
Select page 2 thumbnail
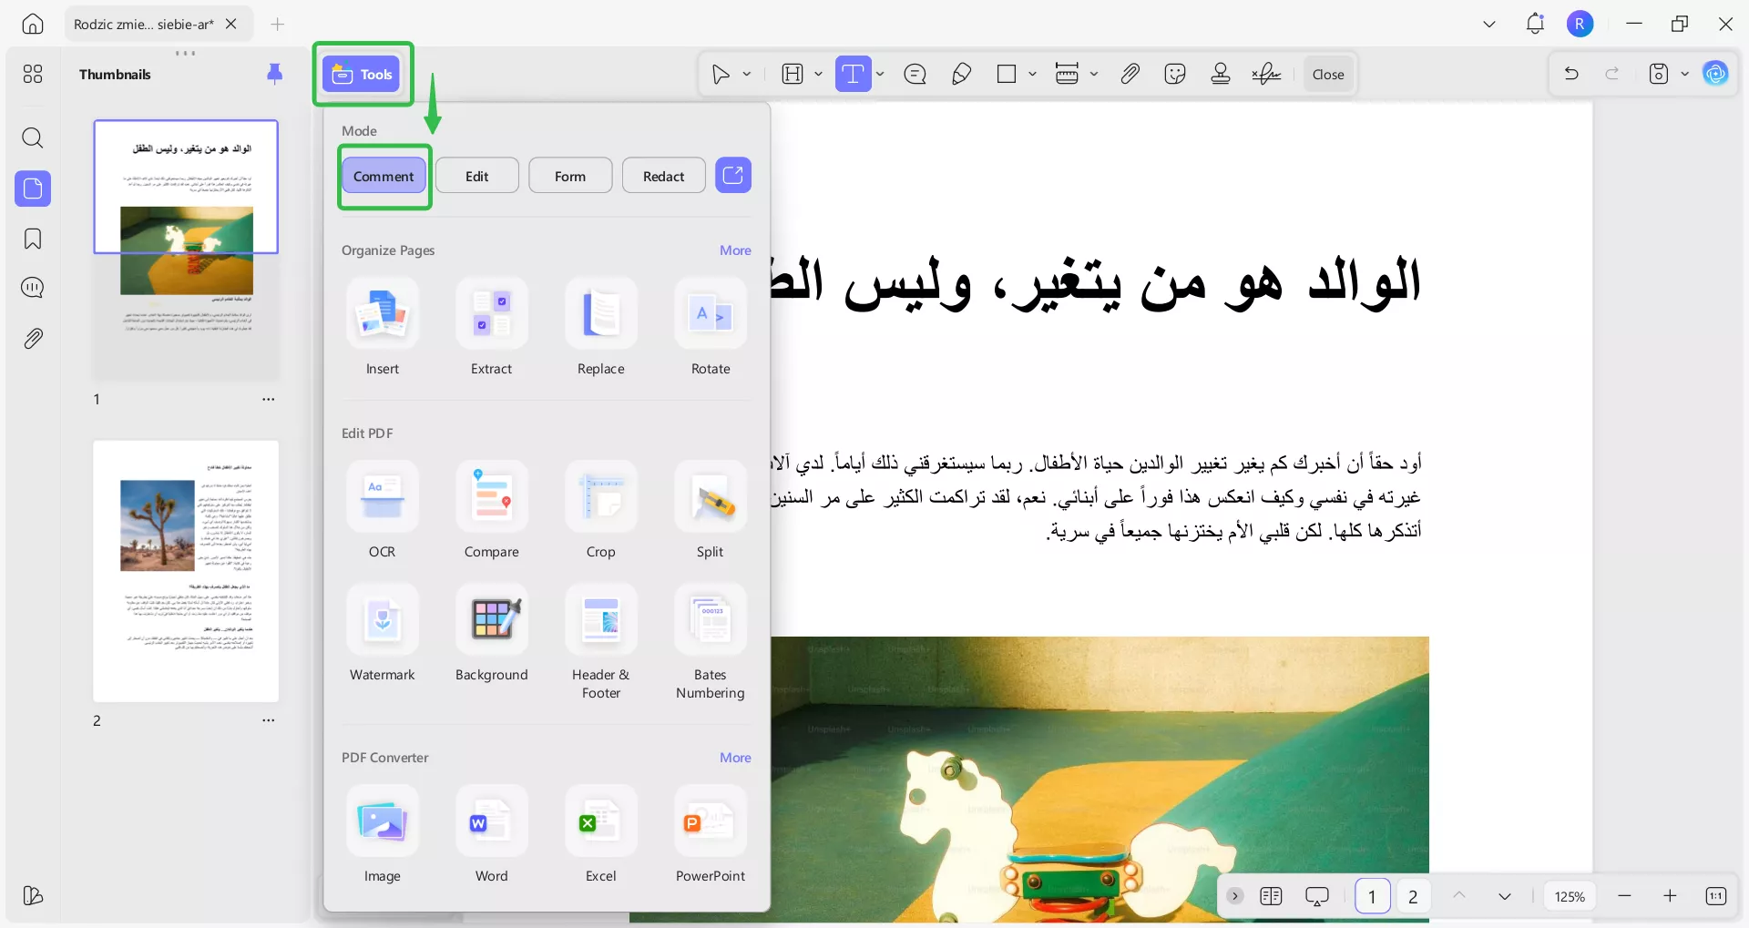(186, 571)
